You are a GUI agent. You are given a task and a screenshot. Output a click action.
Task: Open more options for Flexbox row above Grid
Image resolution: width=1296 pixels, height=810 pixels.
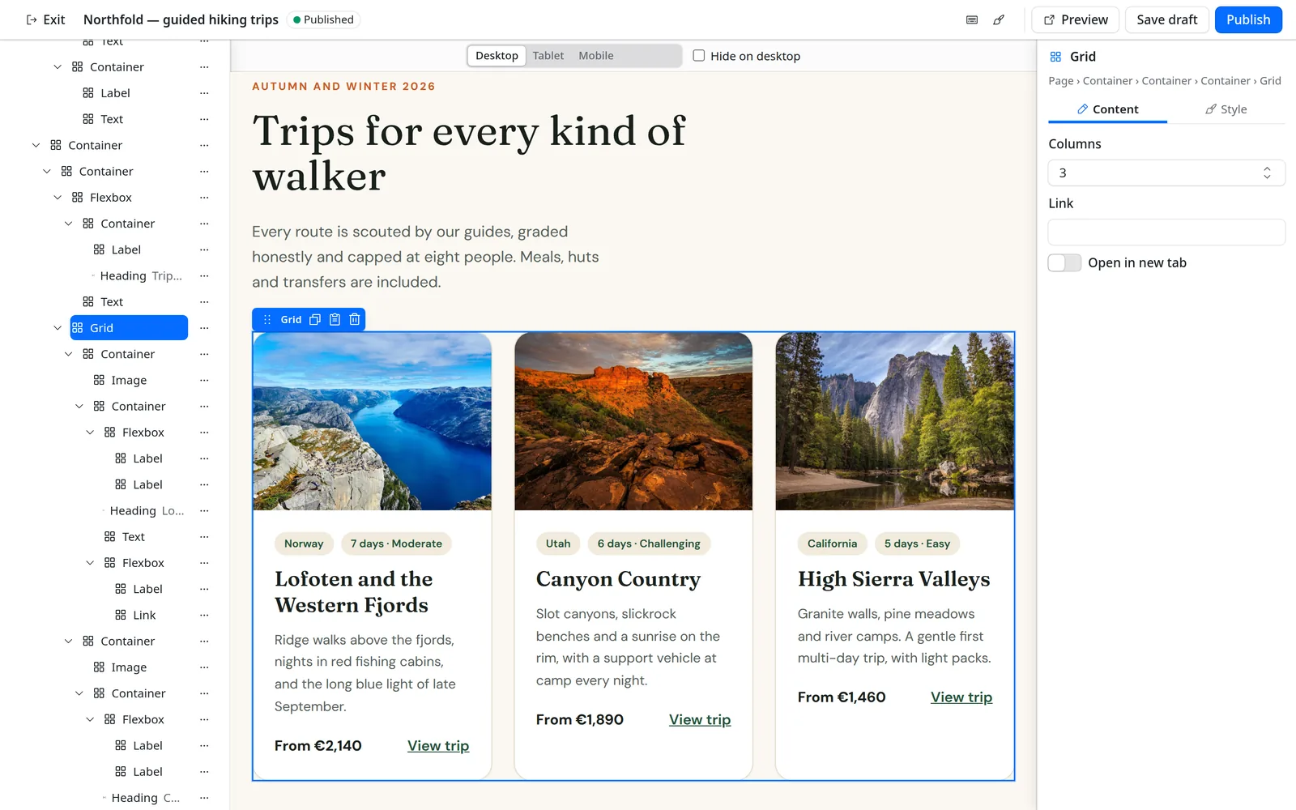tap(204, 198)
